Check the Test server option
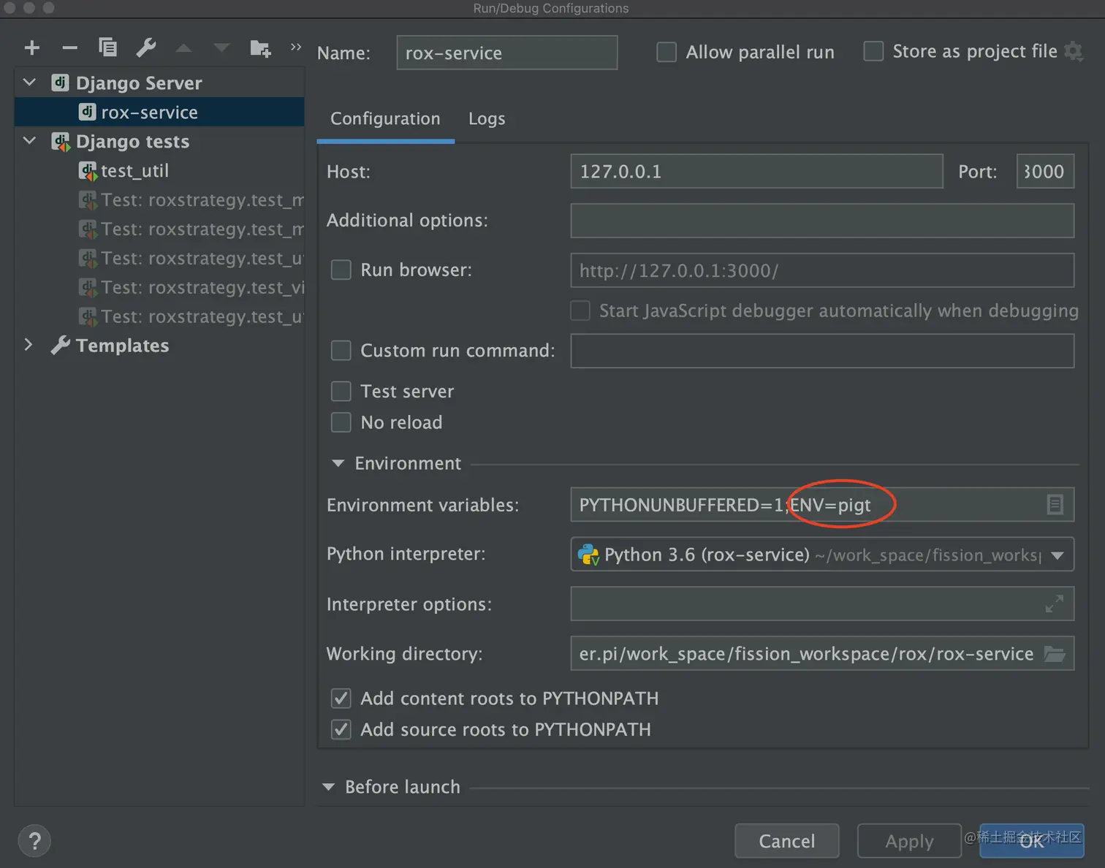 click(341, 392)
